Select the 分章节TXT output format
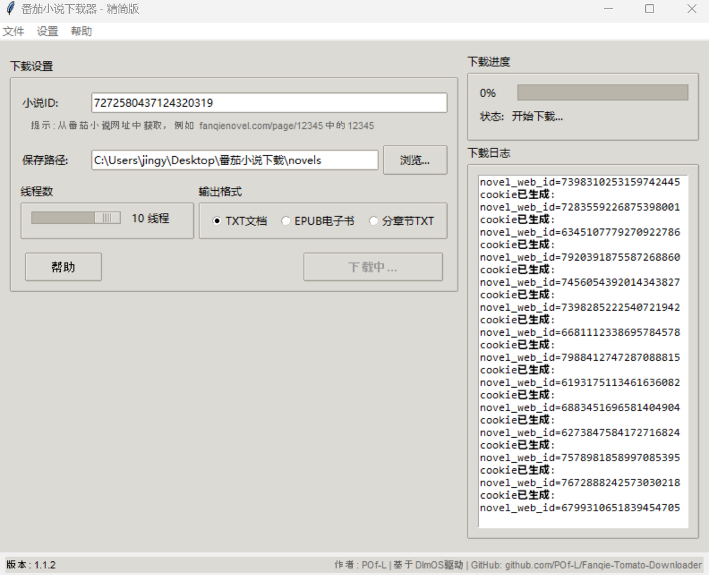 402,221
